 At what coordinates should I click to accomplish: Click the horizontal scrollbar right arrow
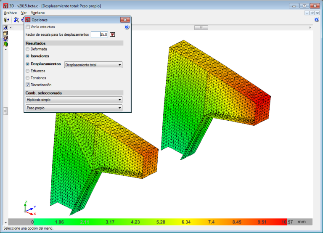[x=310, y=28]
